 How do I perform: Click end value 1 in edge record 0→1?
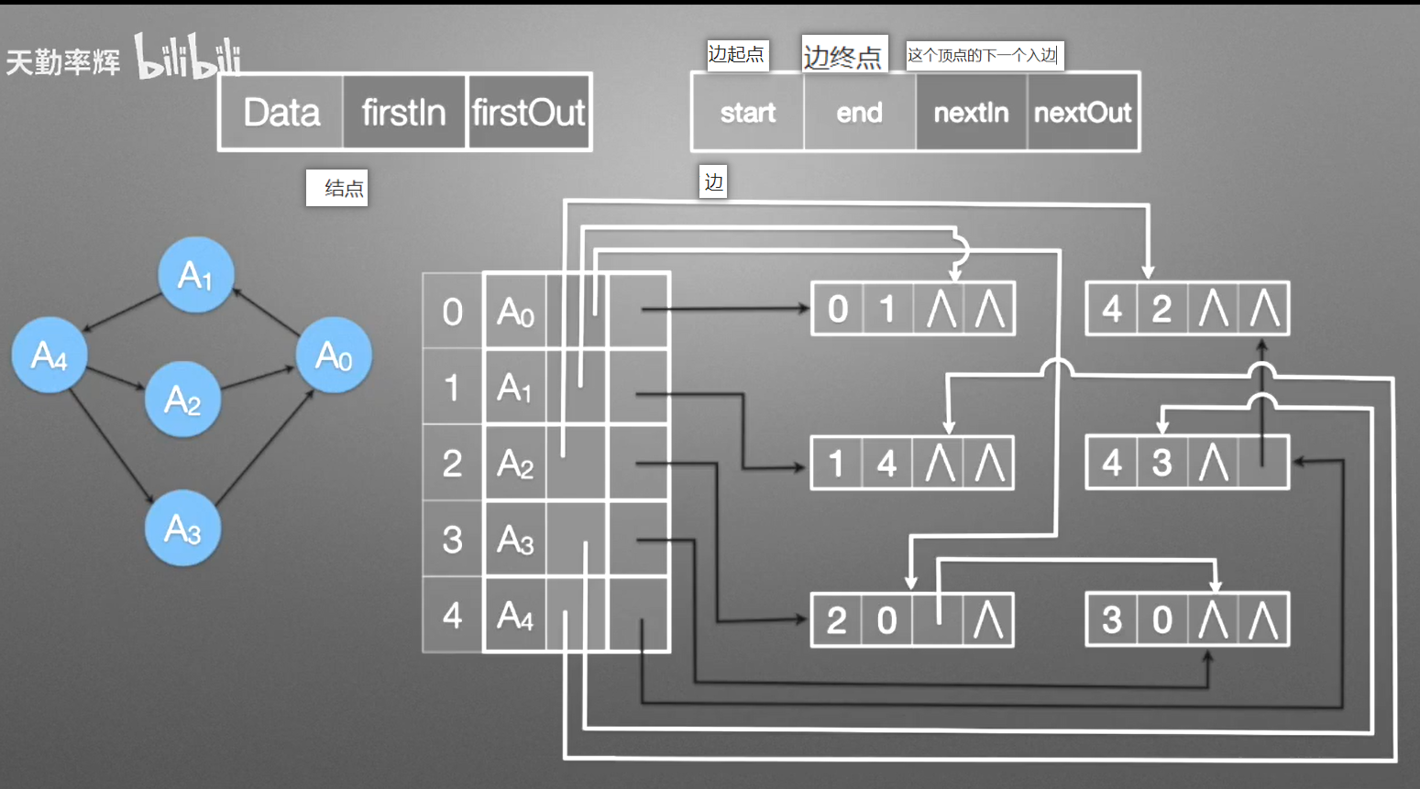[x=887, y=309]
